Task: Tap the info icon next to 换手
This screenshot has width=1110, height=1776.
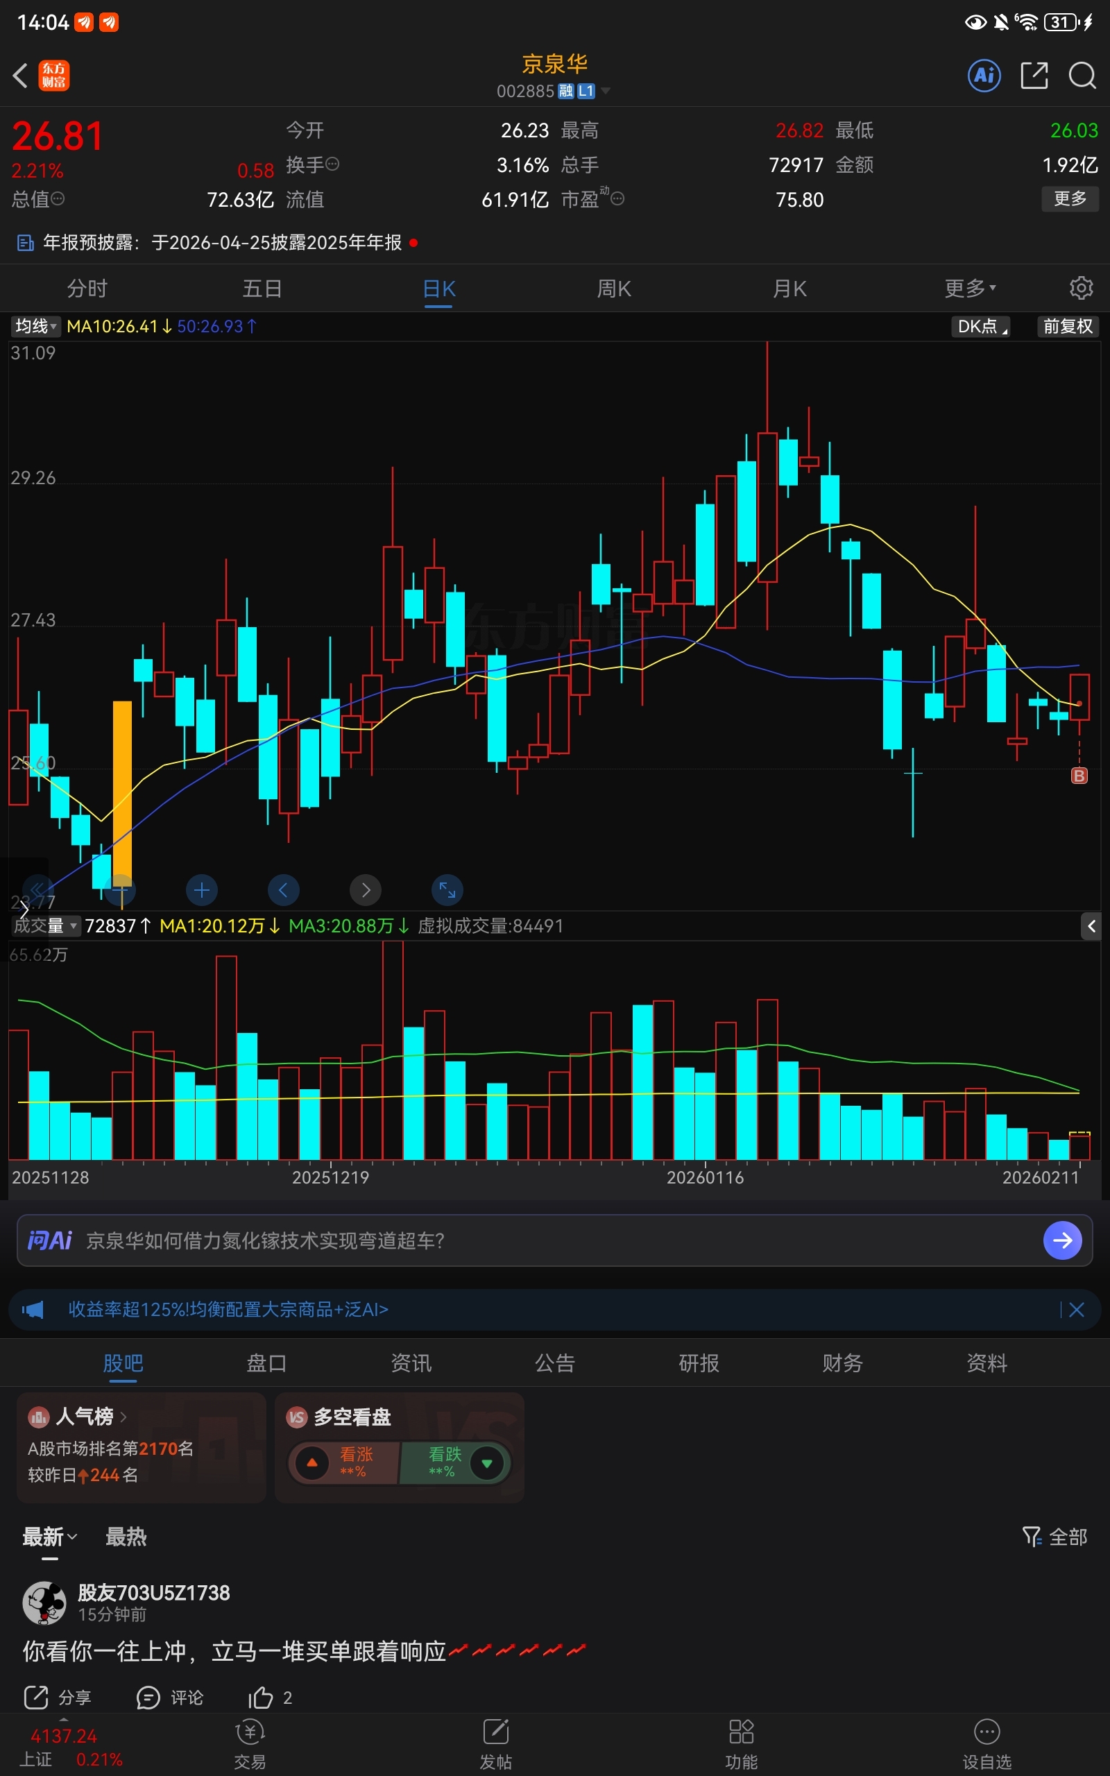Action: pos(332,164)
